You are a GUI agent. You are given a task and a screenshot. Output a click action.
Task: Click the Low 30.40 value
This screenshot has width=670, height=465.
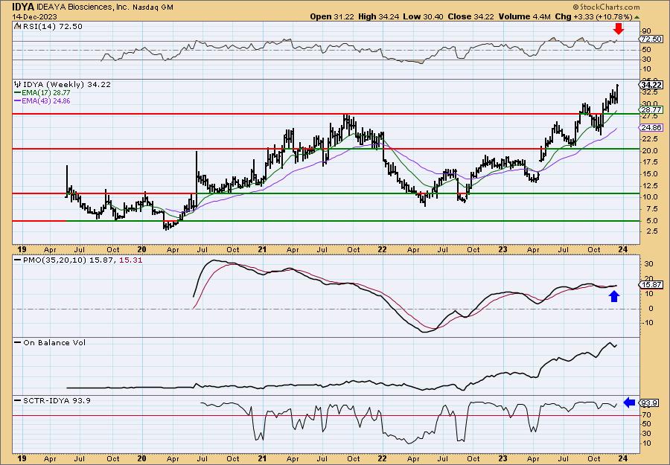[423, 16]
